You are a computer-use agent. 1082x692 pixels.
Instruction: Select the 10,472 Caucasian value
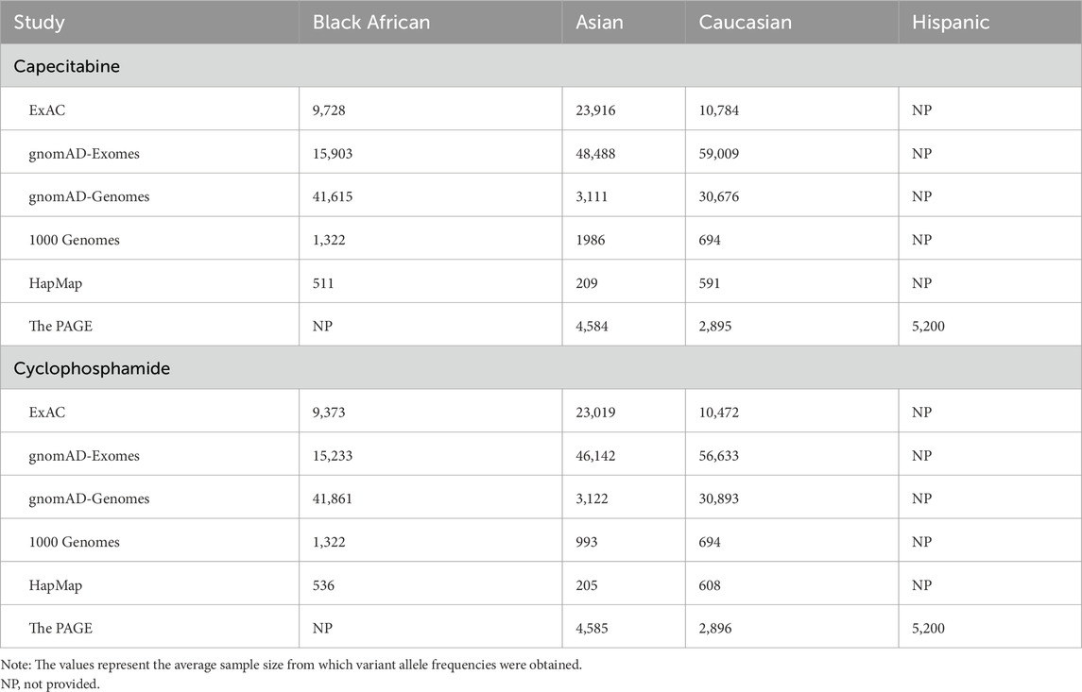[x=719, y=413]
